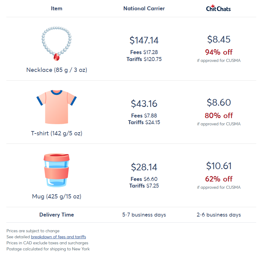
Task: Click the Necklace (85 g / 3 oz) caption
Action: pos(57,70)
